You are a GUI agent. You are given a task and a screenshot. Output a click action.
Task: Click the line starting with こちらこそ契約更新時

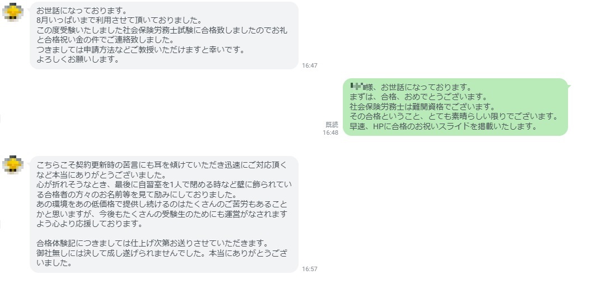pyautogui.click(x=161, y=165)
